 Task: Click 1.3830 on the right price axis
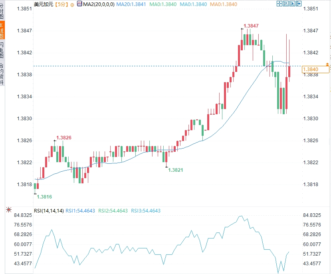coord(311,119)
